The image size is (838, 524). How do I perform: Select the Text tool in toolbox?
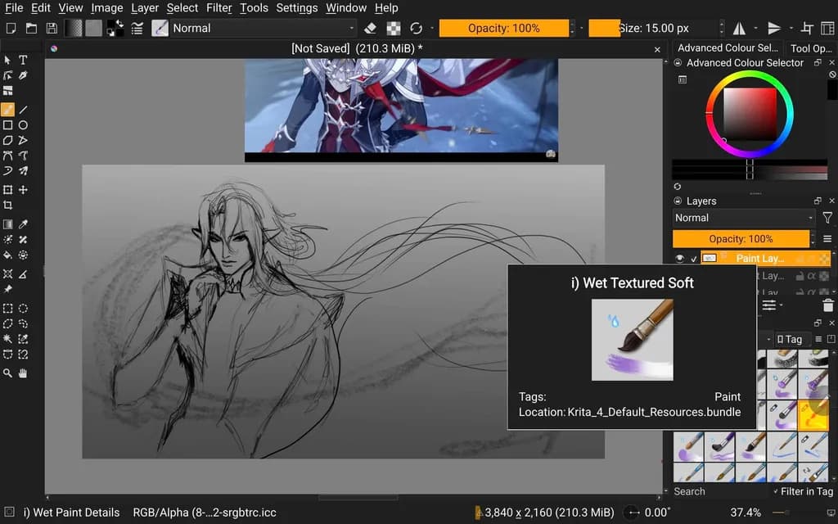tap(23, 60)
